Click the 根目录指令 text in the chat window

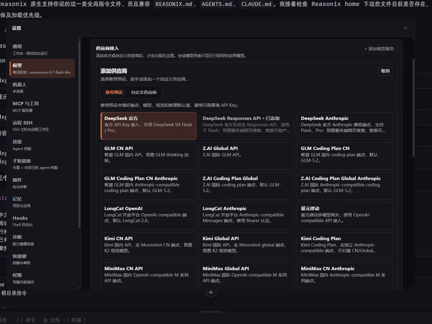[14, 293]
